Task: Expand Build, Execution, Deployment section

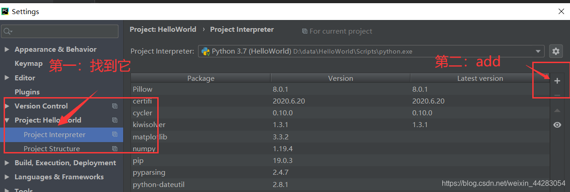Action: tap(6, 163)
